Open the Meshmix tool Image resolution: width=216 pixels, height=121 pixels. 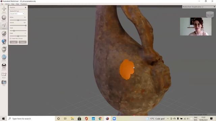point(4,18)
